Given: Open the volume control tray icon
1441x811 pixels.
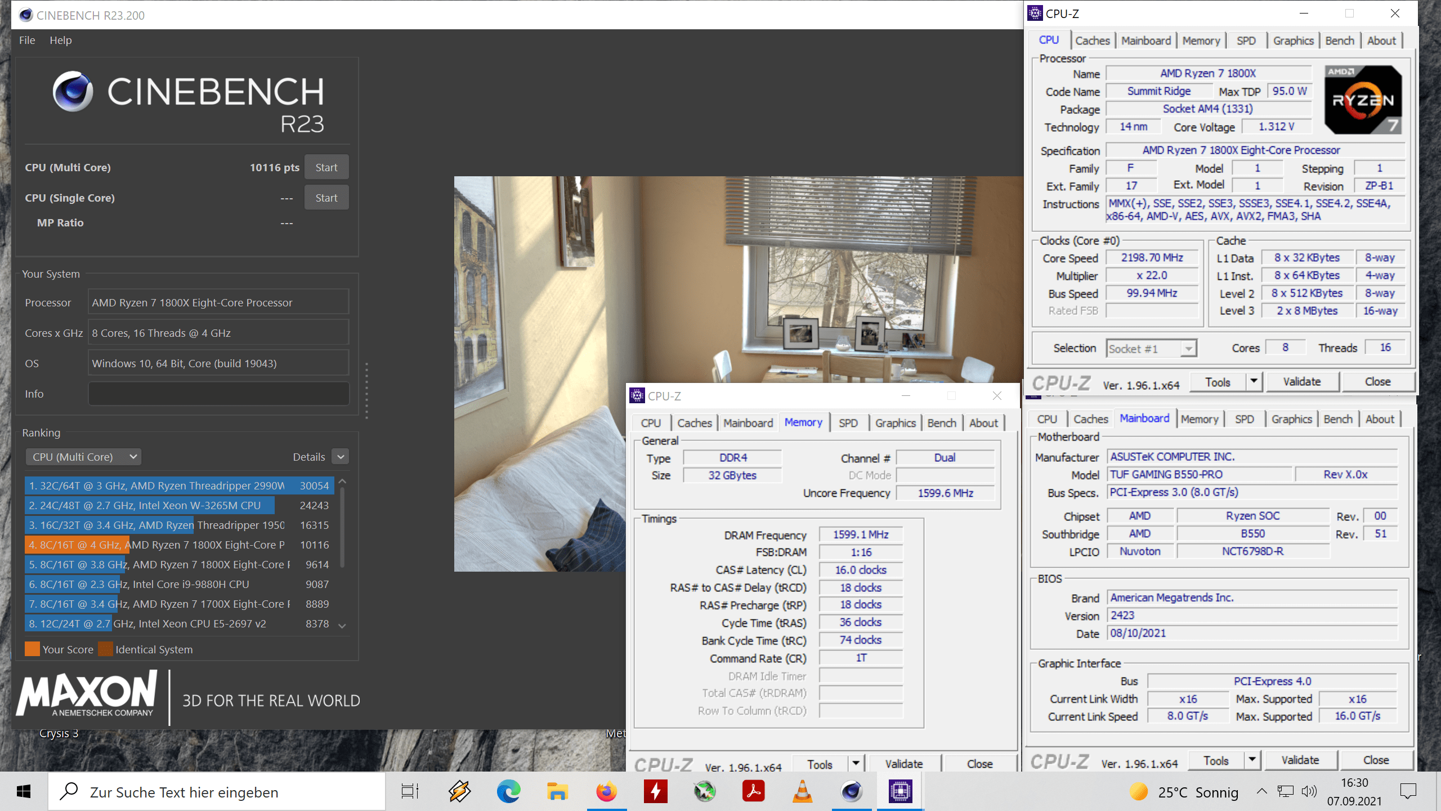Looking at the screenshot, I should 1309,792.
